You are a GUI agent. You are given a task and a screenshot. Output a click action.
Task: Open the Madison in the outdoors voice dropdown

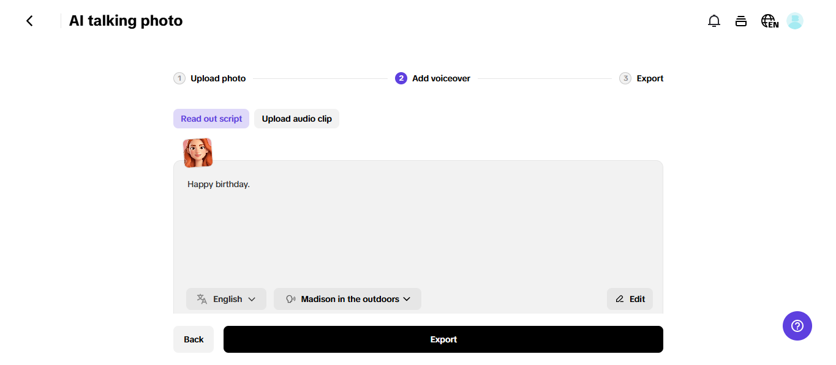pyautogui.click(x=347, y=299)
